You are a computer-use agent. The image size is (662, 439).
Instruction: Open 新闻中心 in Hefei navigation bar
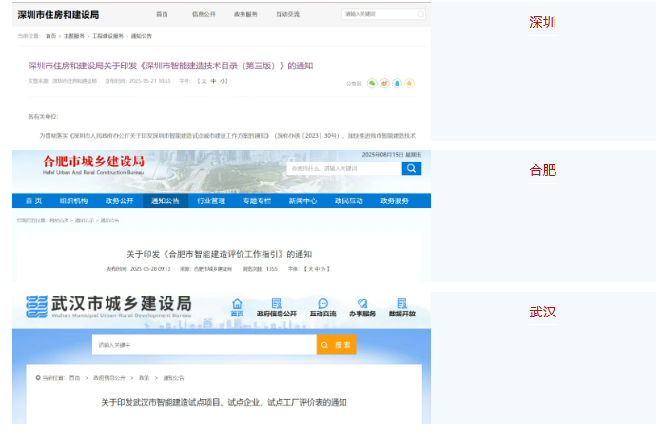tap(302, 201)
